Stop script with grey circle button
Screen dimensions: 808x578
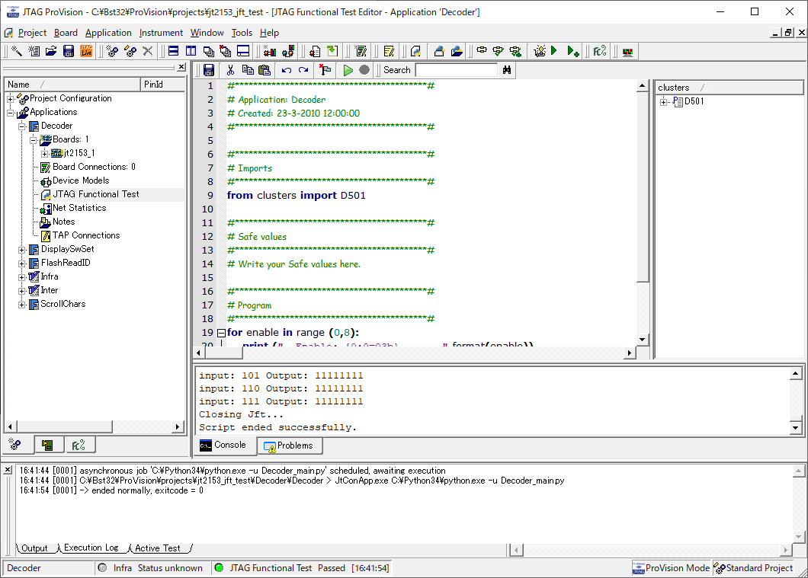364,70
